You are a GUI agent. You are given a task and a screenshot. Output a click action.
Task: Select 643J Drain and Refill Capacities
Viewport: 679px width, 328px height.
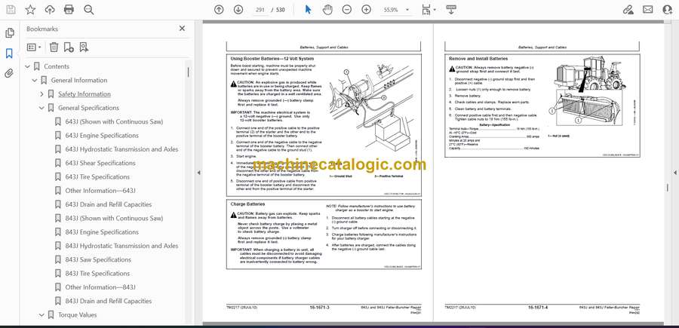point(108,204)
